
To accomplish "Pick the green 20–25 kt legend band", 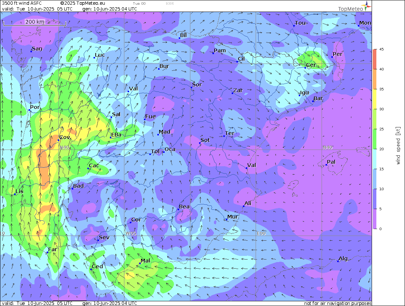I will pos(375,139).
